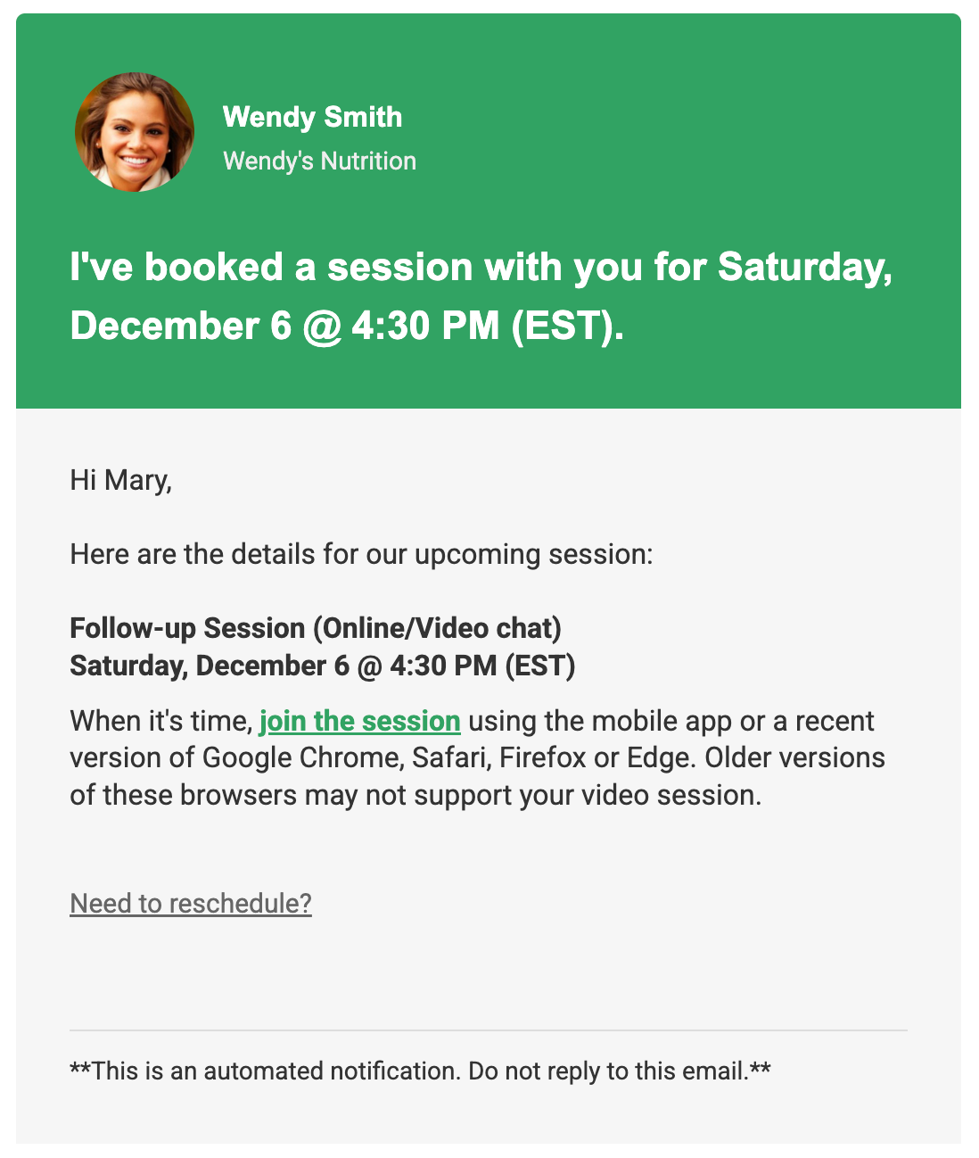Click the horizontal divider above the footer
This screenshot has height=1158, width=979.
pyautogui.click(x=489, y=1030)
